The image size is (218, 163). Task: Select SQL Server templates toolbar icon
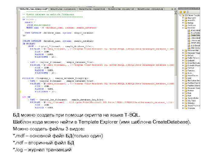click(x=181, y=12)
